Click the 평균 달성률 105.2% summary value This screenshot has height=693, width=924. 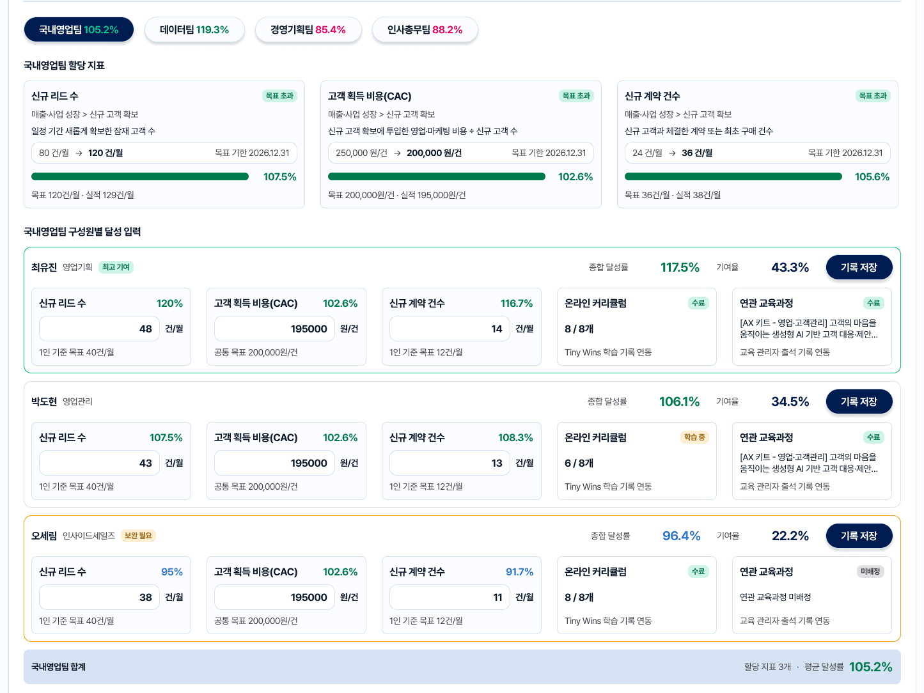[x=870, y=667]
